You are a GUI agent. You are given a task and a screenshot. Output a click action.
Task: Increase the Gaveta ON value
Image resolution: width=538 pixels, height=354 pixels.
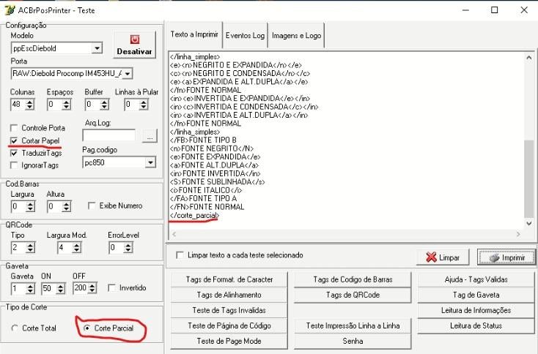click(x=61, y=286)
